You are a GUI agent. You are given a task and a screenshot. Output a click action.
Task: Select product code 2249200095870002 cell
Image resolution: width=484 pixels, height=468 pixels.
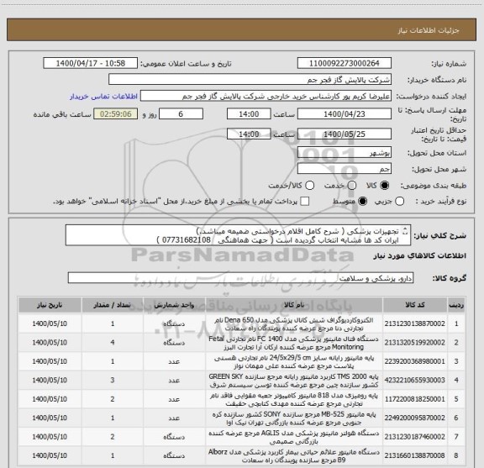coord(415,418)
